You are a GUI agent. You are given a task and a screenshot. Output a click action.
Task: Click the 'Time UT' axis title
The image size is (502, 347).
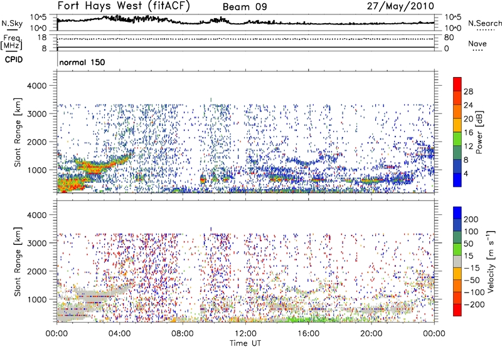click(x=245, y=343)
